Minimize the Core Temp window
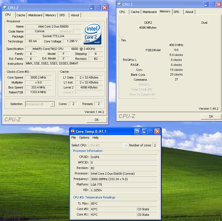Image resolution: width=222 pixels, height=221 pixels. click(144, 131)
